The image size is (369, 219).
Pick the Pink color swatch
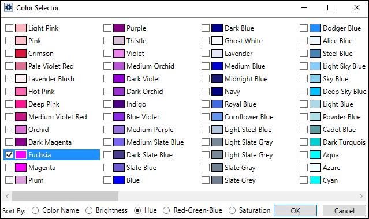click(21, 41)
